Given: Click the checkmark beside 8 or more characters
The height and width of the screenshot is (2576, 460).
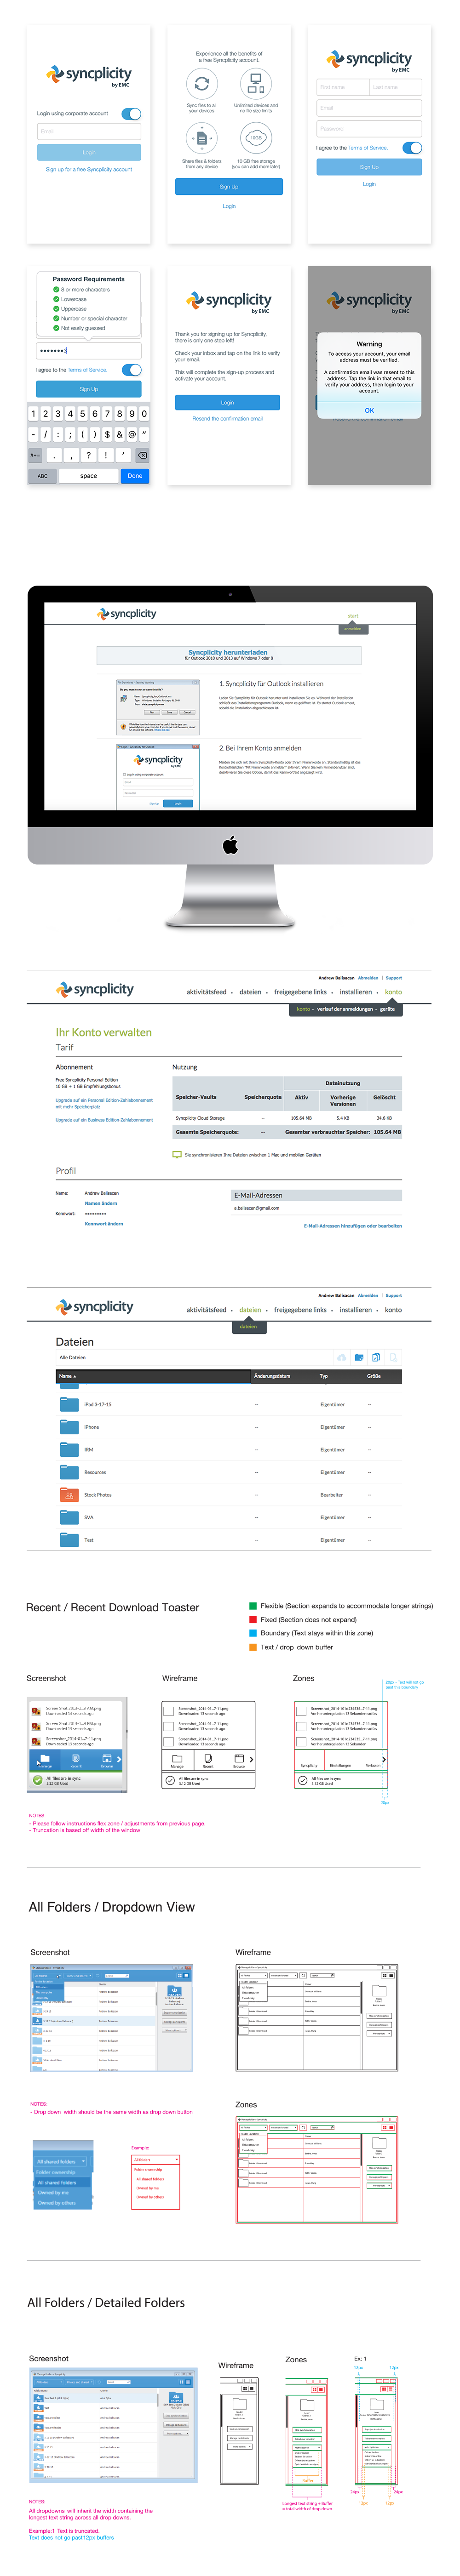Looking at the screenshot, I should click(x=57, y=290).
